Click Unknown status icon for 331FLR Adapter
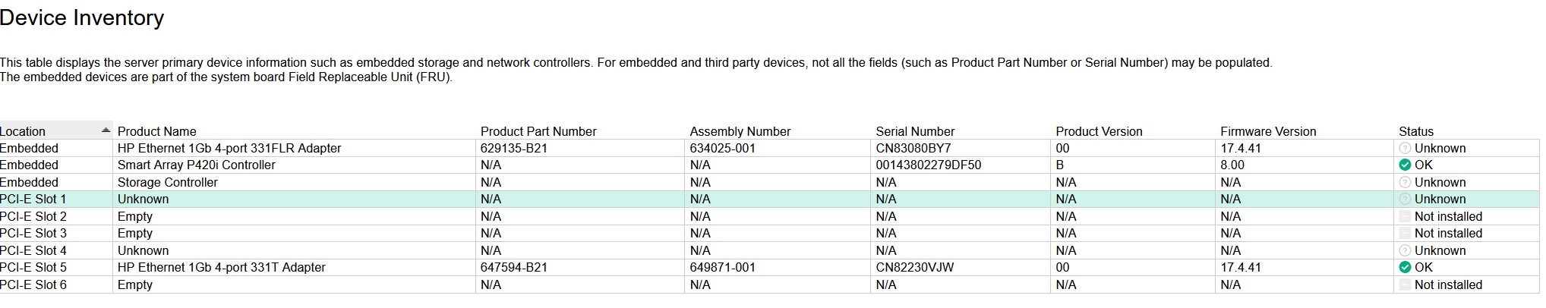 1405,149
